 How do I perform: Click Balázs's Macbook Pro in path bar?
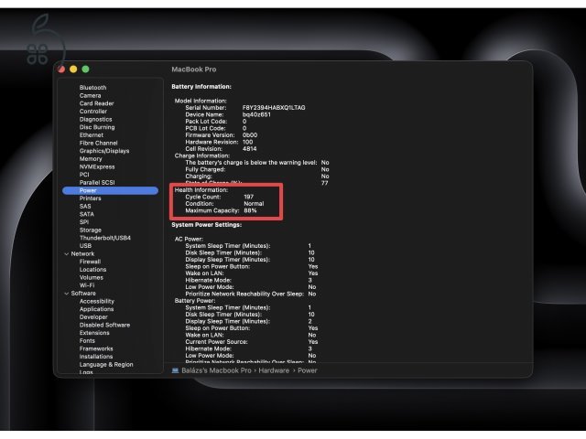(216, 370)
